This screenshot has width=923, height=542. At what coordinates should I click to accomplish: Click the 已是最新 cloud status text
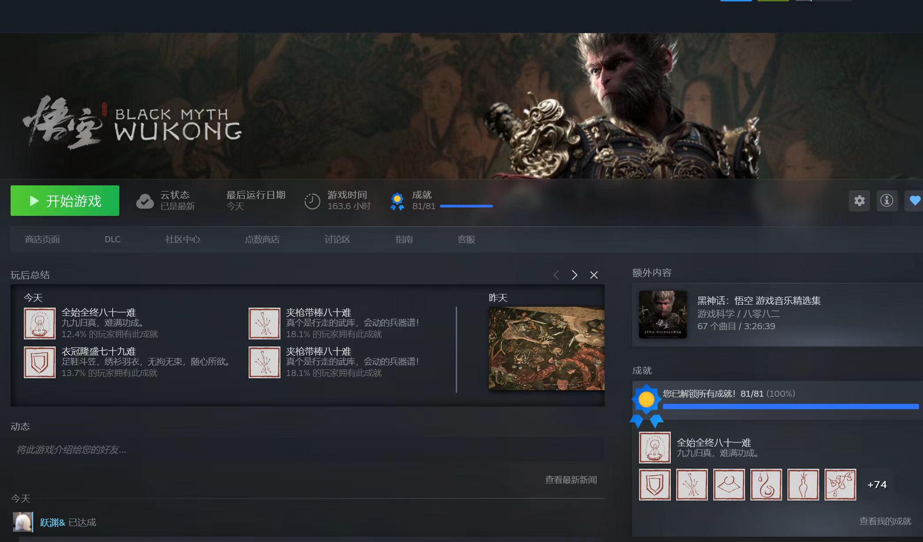[178, 206]
